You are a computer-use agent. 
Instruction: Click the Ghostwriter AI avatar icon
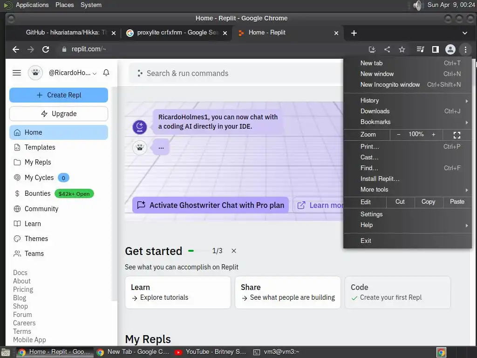tap(140, 127)
